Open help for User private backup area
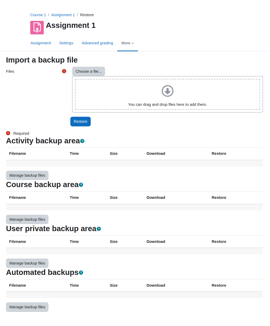 [99, 229]
